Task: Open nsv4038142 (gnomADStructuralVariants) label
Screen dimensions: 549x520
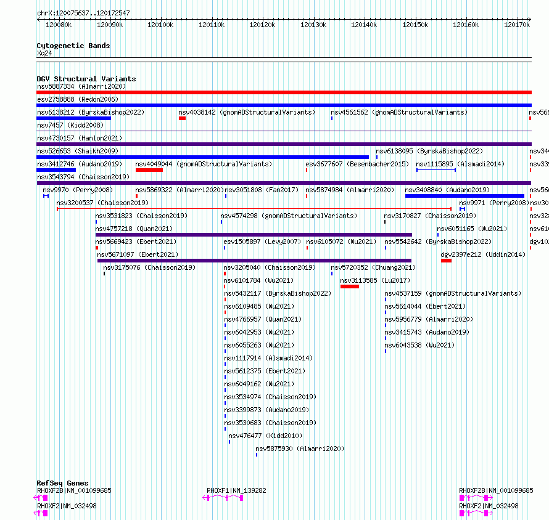Action: pyautogui.click(x=247, y=112)
